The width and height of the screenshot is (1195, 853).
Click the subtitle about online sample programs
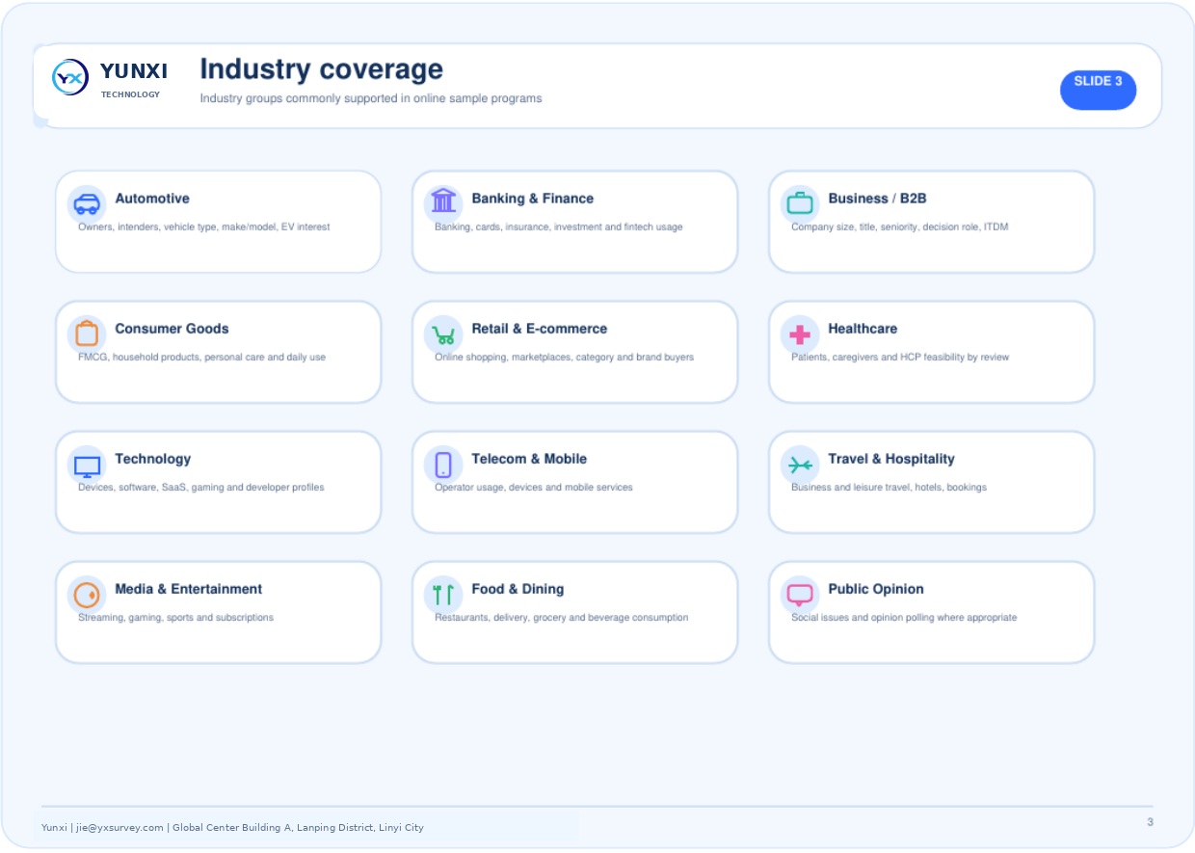[x=371, y=98]
